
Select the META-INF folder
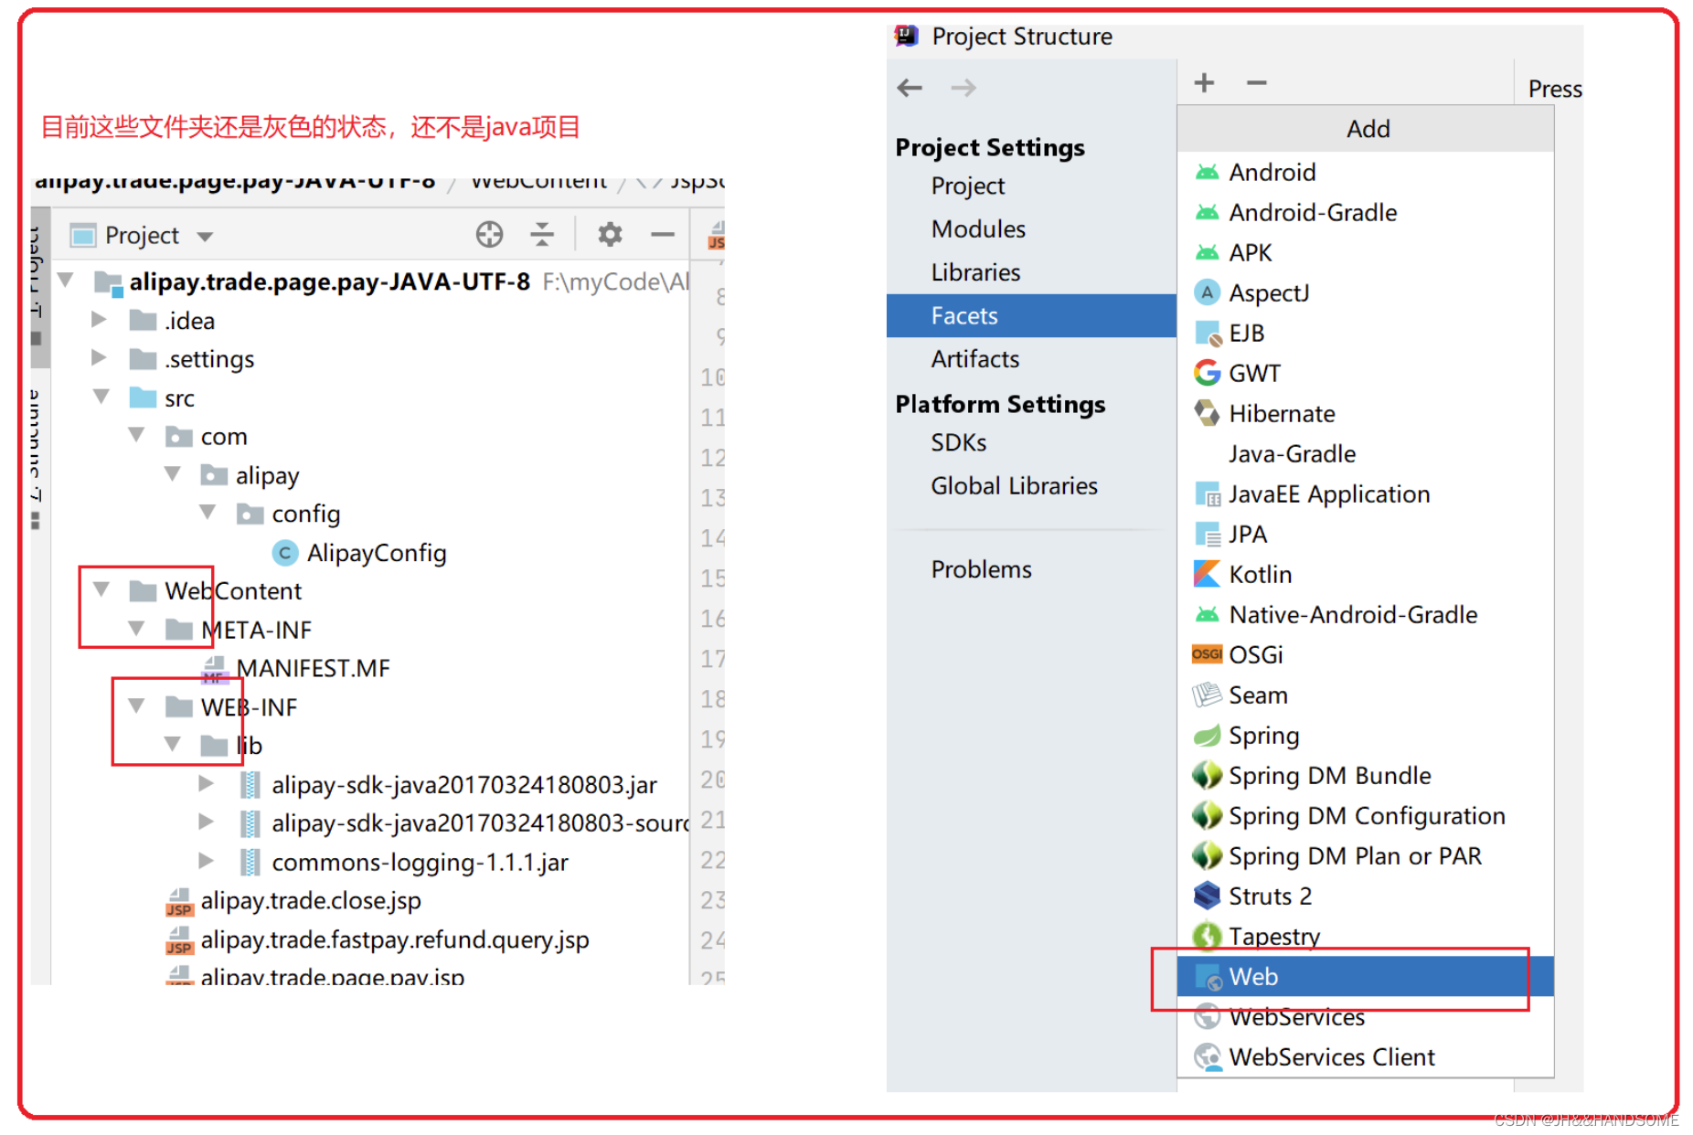pos(238,630)
